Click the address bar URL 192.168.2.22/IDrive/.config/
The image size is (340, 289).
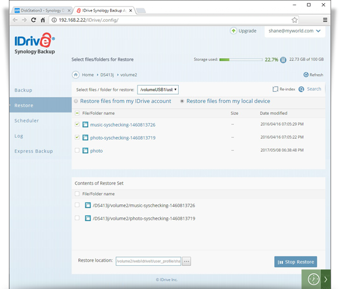pyautogui.click(x=88, y=20)
